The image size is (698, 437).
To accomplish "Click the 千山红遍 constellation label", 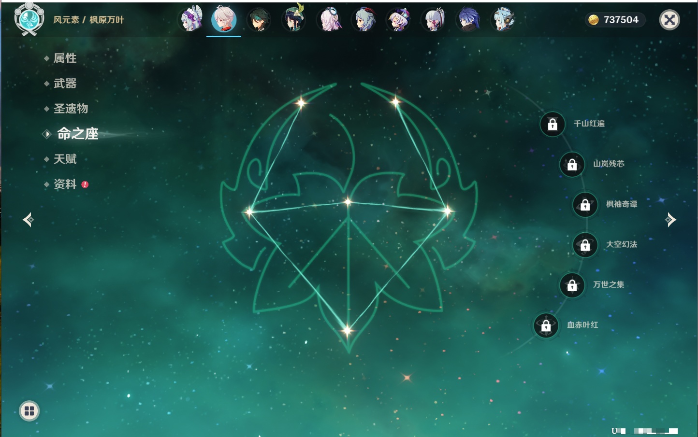I will (589, 124).
